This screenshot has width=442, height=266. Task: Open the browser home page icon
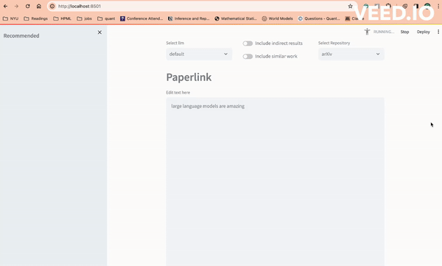click(x=39, y=6)
